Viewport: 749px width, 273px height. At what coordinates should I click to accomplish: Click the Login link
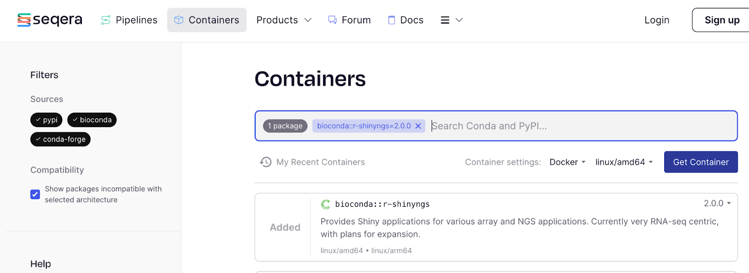coord(657,20)
